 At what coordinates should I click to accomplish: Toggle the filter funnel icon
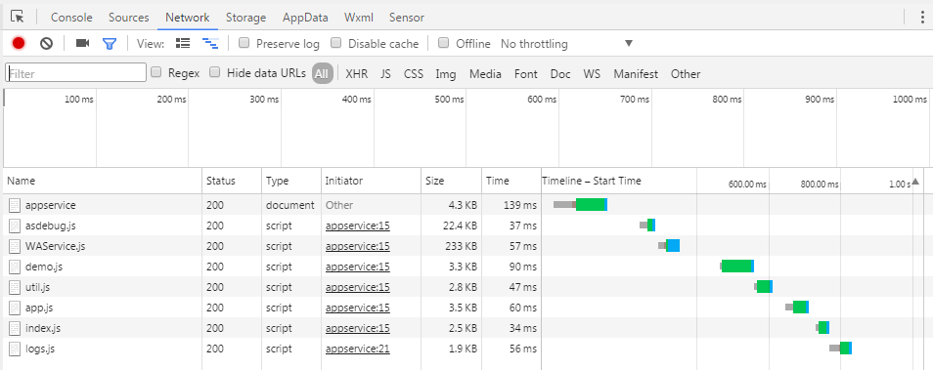pyautogui.click(x=110, y=43)
